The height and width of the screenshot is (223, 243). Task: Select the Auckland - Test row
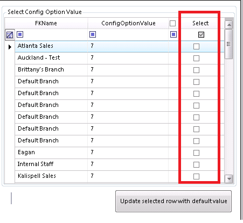coord(120,58)
